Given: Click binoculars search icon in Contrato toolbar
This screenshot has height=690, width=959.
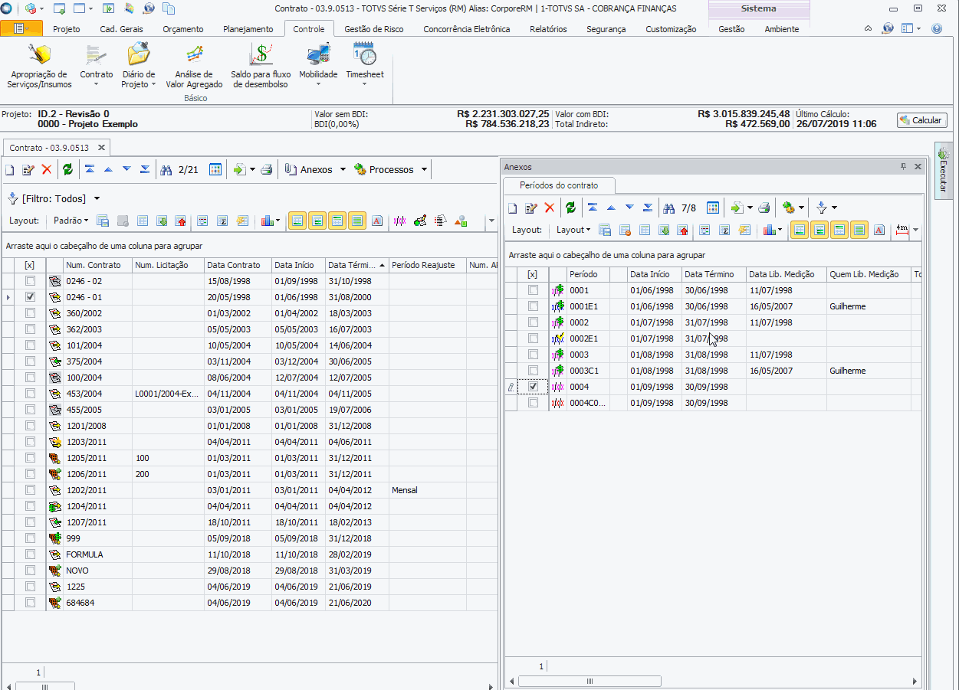Looking at the screenshot, I should pos(166,170).
